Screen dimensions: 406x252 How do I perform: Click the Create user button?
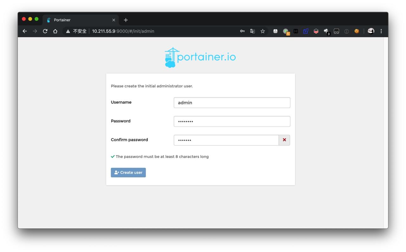coord(128,172)
